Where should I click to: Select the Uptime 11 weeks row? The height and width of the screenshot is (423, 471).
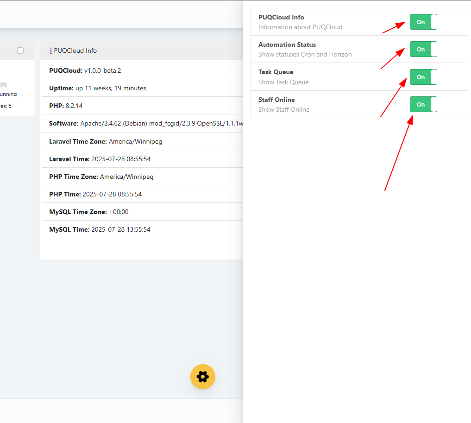[x=142, y=88]
